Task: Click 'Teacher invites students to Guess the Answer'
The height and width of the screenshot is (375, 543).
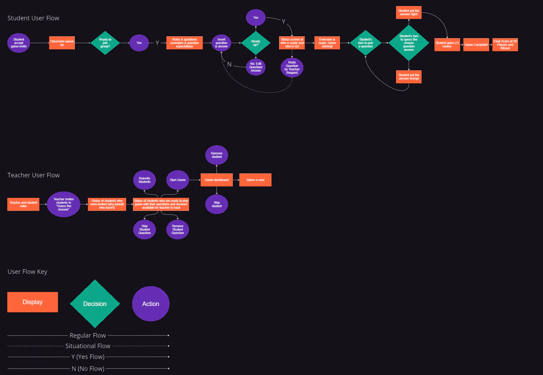Action: pos(63,204)
